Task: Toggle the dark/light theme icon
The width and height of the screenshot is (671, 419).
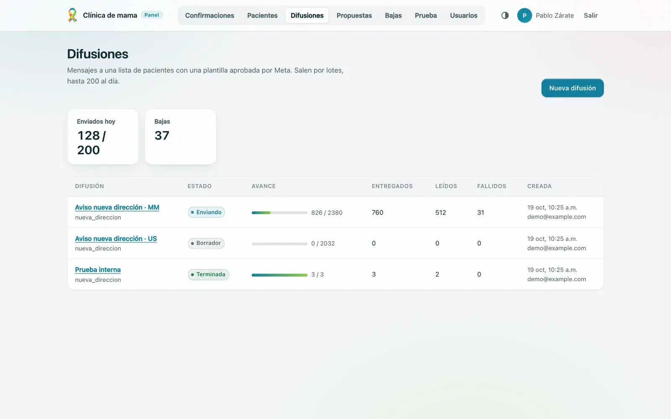Action: coord(505,16)
